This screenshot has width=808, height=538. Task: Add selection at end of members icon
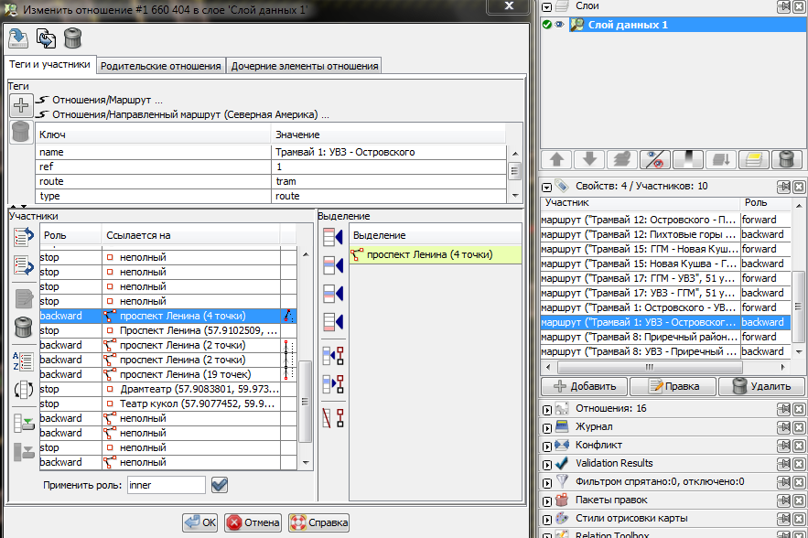tap(332, 322)
